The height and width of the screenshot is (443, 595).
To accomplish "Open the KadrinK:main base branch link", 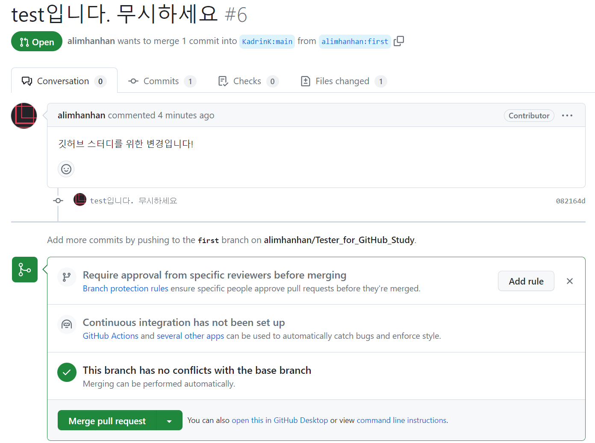I will click(x=267, y=41).
